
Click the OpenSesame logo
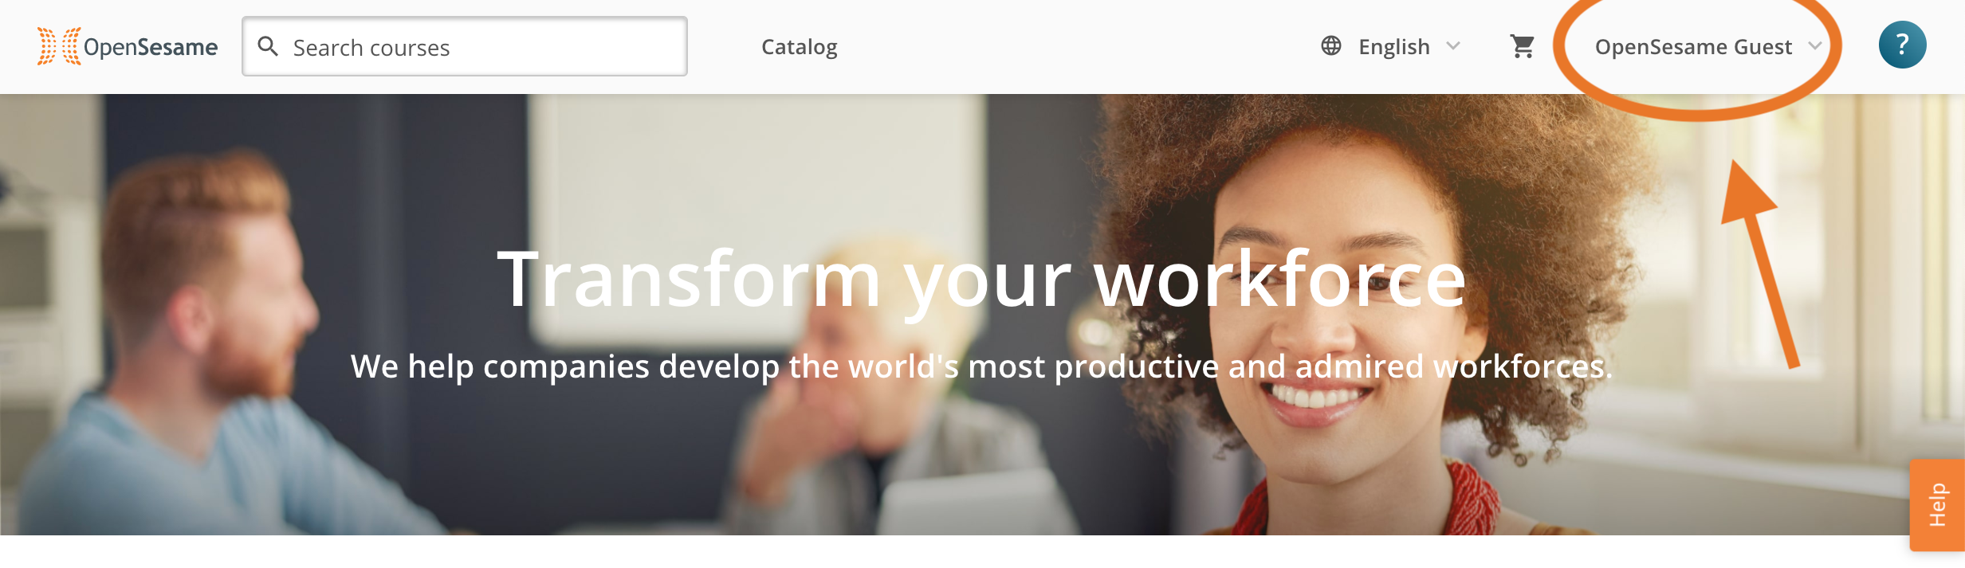coord(128,46)
